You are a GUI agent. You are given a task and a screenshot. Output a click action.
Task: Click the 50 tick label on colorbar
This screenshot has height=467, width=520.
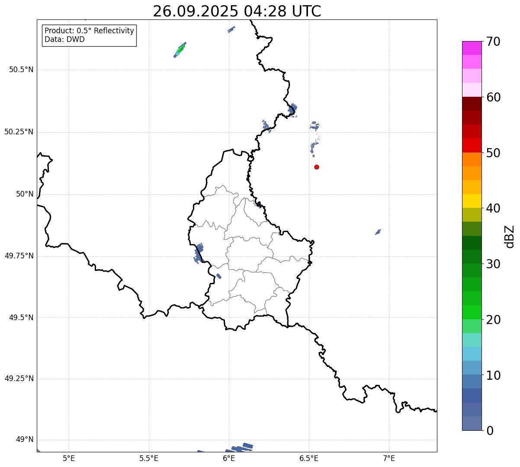click(494, 153)
